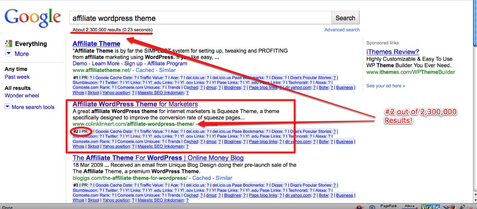Open Similar pages for blogigs.com result

pos(224,178)
